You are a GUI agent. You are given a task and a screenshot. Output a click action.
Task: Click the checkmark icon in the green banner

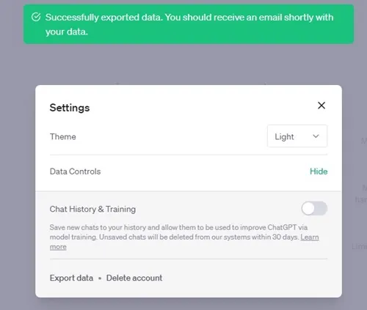[x=36, y=17]
